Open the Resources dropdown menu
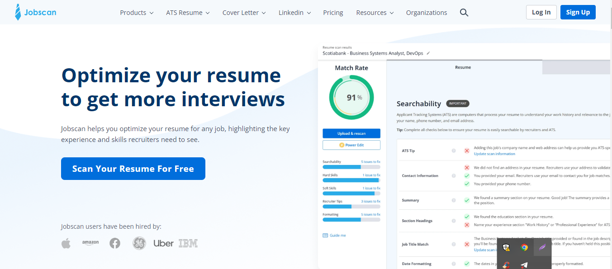 [375, 13]
